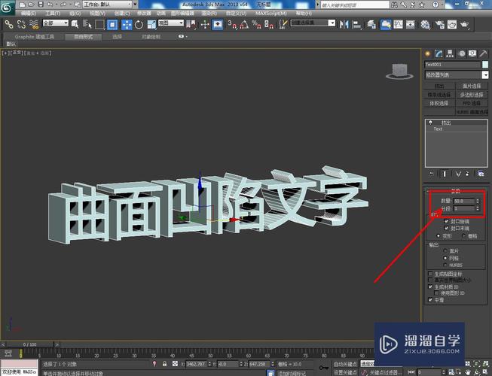Click the Select and Manipulate icon
The image size is (492, 376).
pos(205,24)
